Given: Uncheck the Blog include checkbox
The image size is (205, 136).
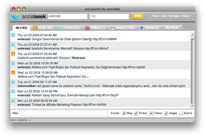Looking at the screenshot, I should click(x=124, y=113).
